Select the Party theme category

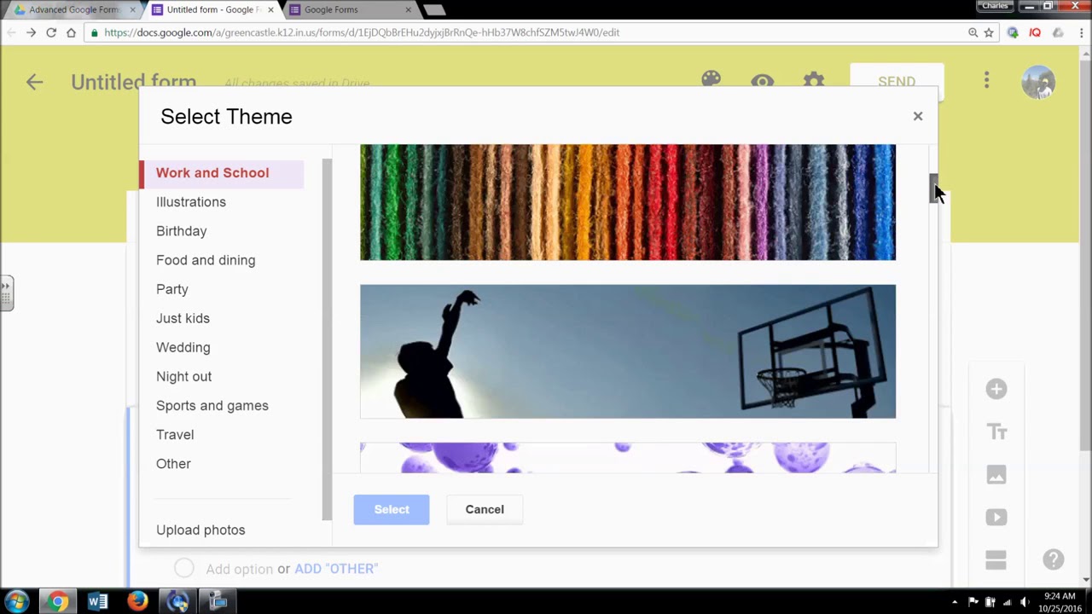coord(172,289)
